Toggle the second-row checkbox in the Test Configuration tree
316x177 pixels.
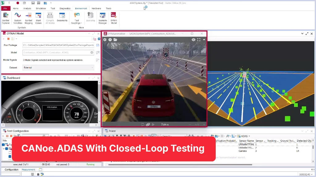tap(7, 149)
